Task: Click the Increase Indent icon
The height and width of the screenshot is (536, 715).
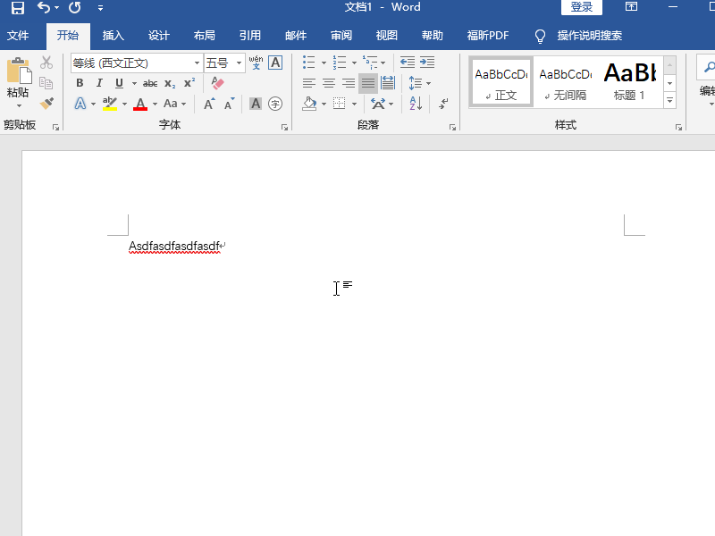Action: point(427,63)
